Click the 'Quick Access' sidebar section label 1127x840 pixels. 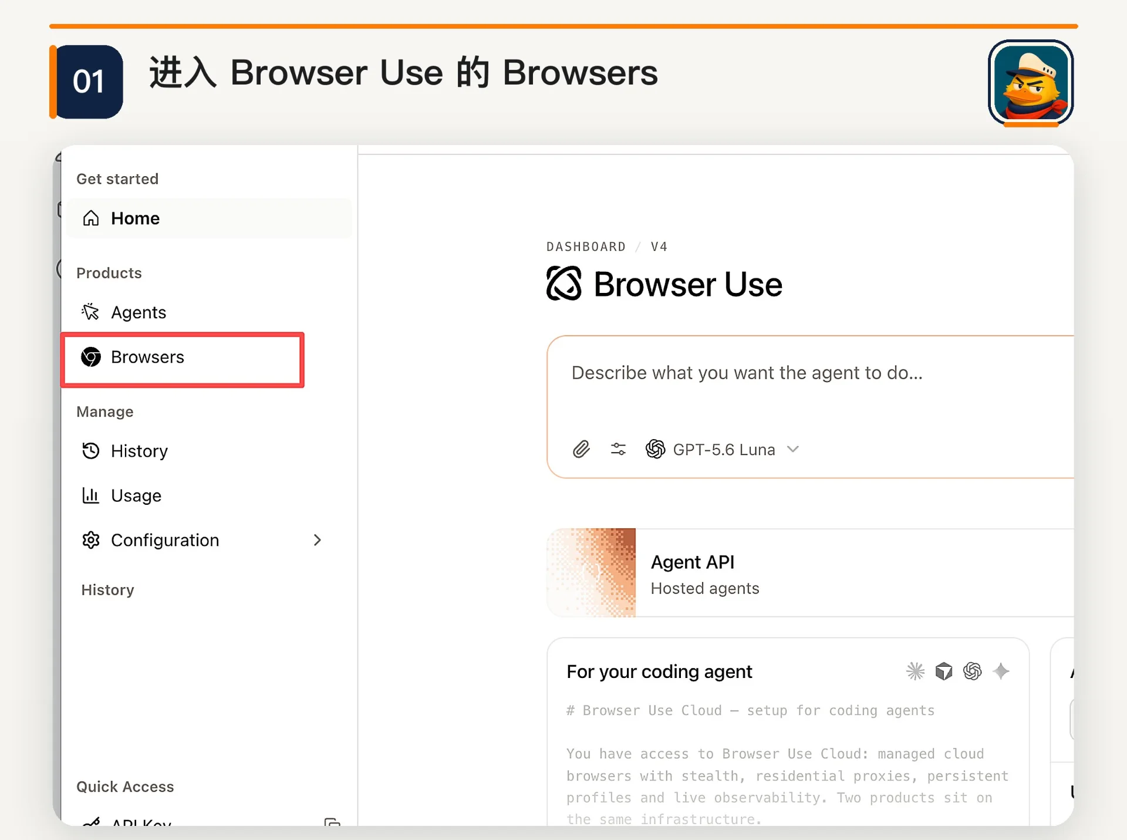pyautogui.click(x=125, y=787)
